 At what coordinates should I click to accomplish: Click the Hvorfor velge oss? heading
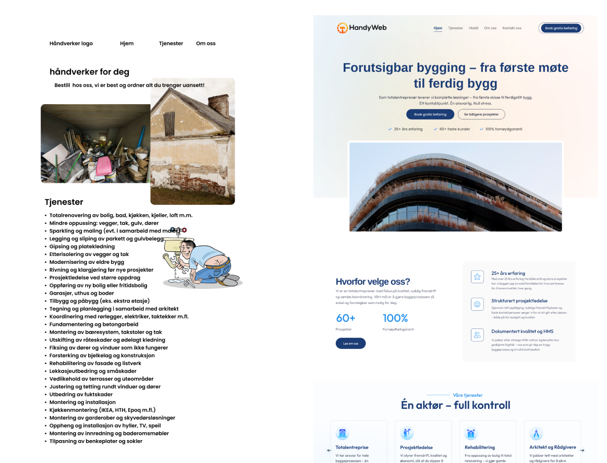click(x=373, y=282)
